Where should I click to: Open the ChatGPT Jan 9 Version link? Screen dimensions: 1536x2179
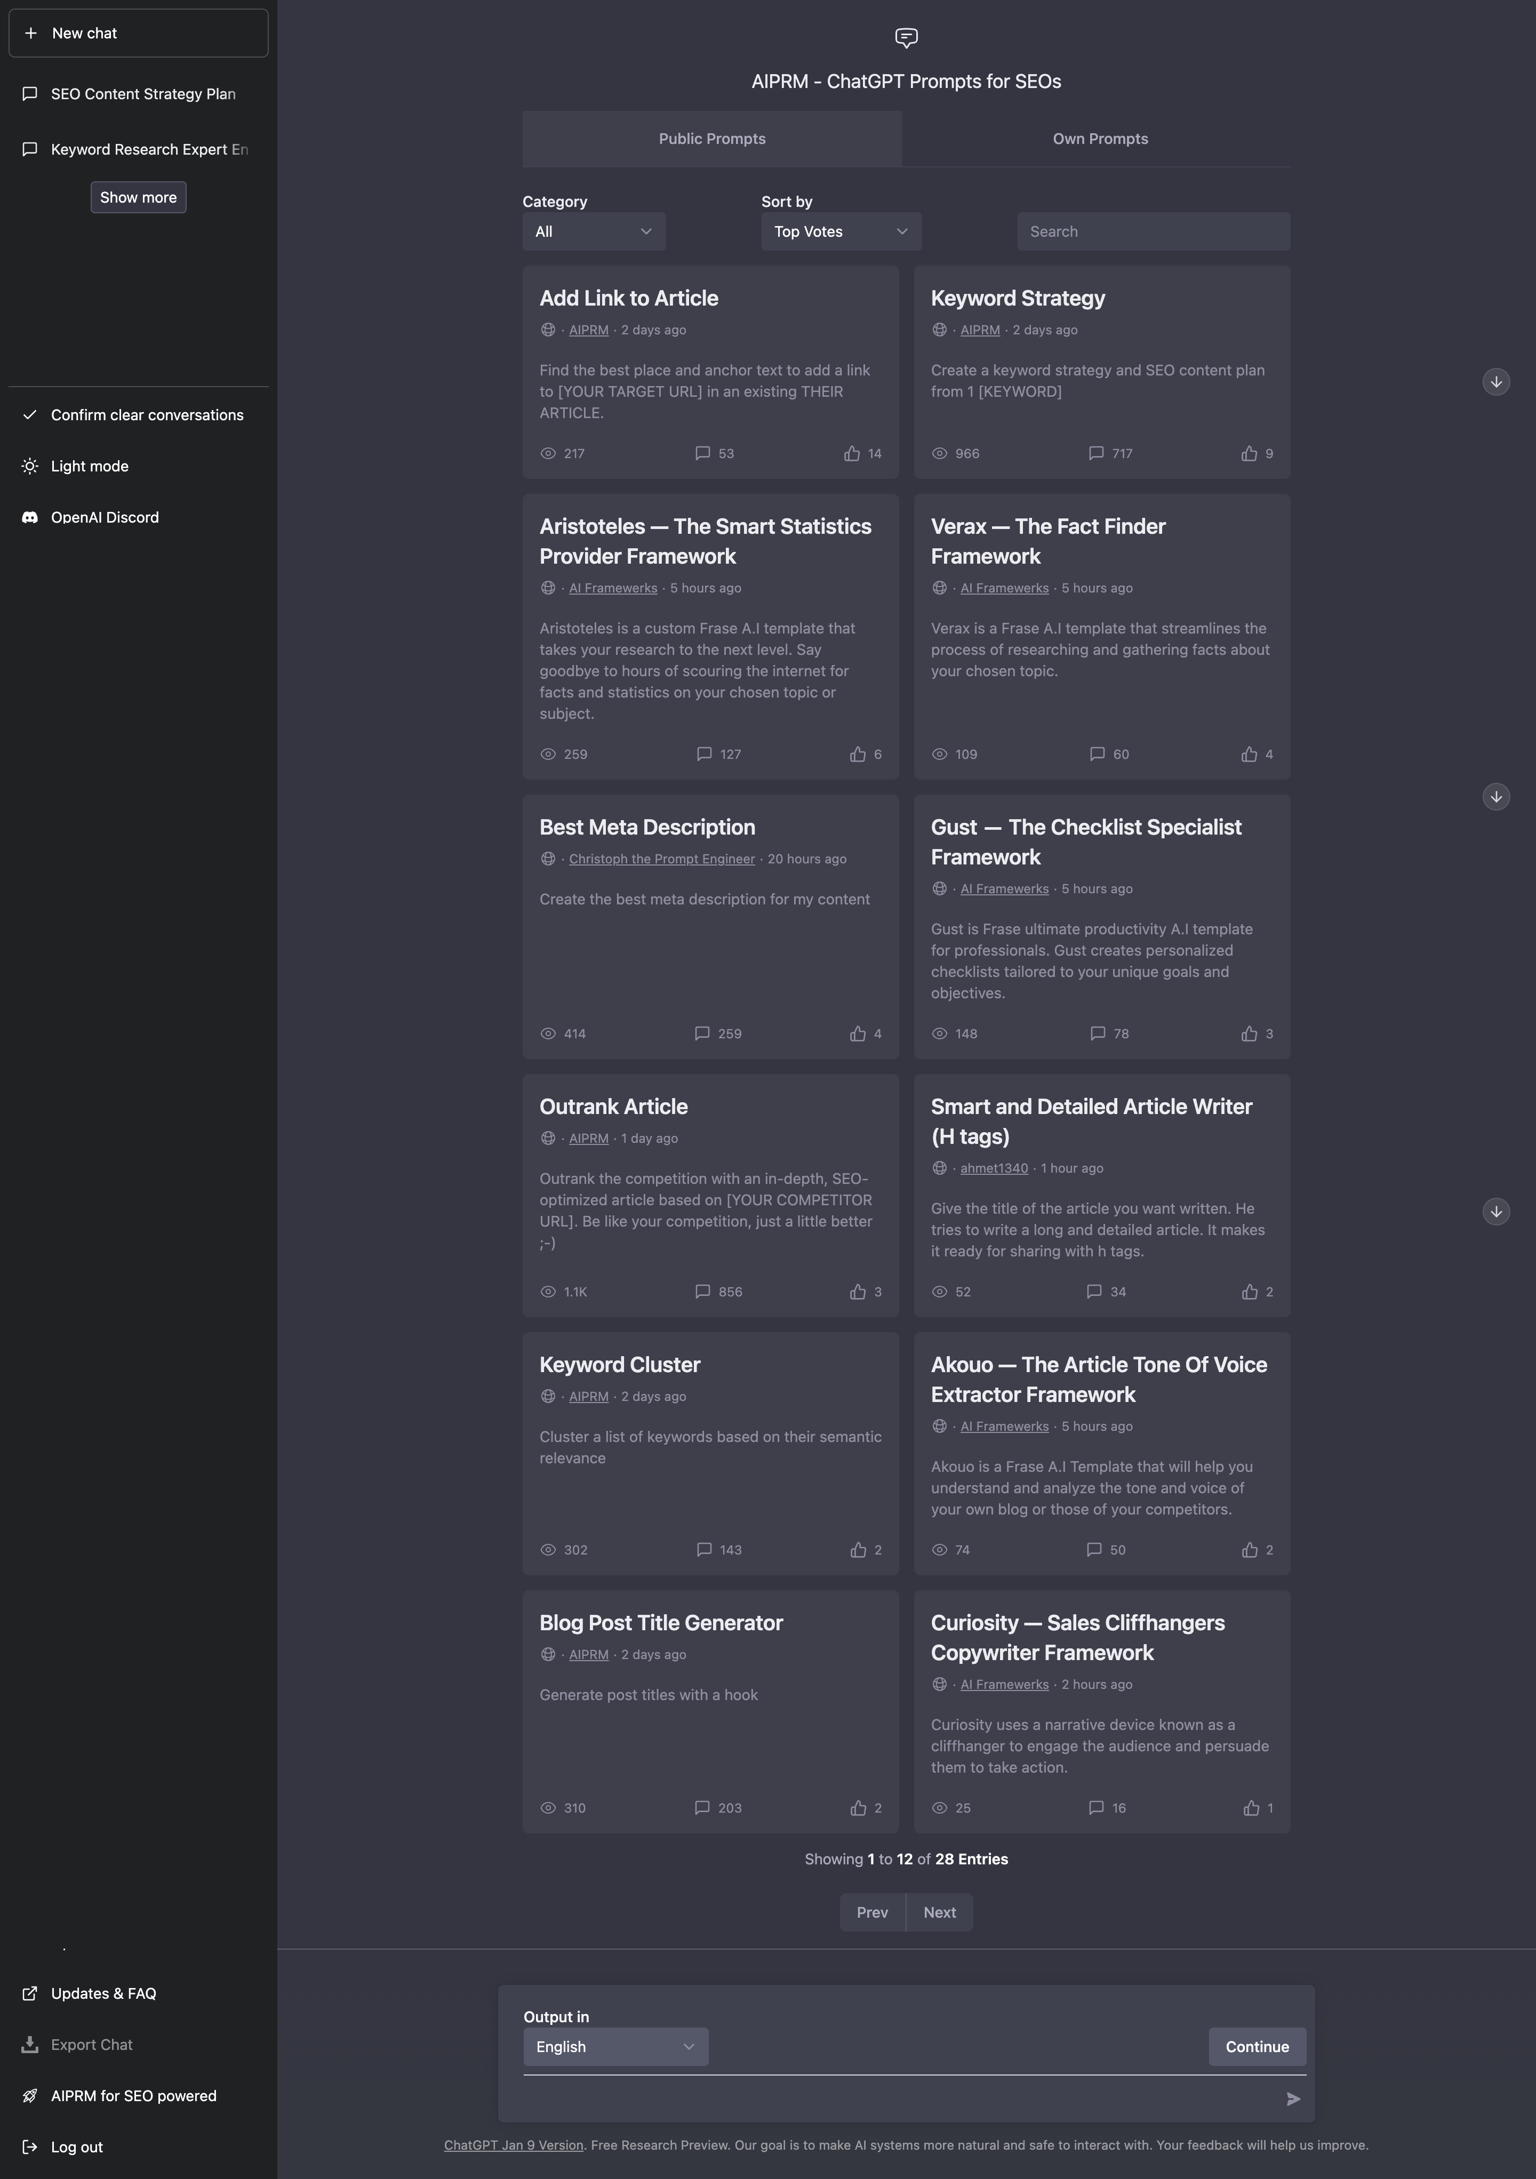(x=514, y=2145)
